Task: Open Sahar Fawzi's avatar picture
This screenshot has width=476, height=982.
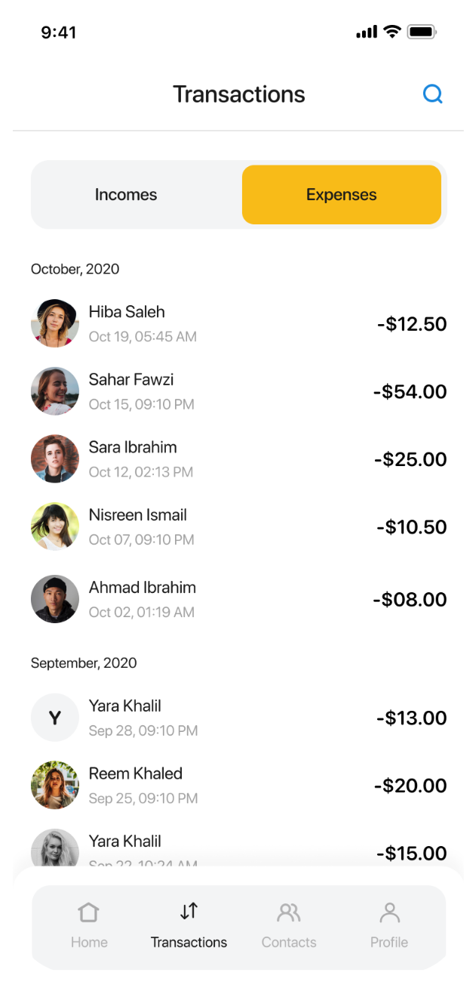Action: click(55, 391)
